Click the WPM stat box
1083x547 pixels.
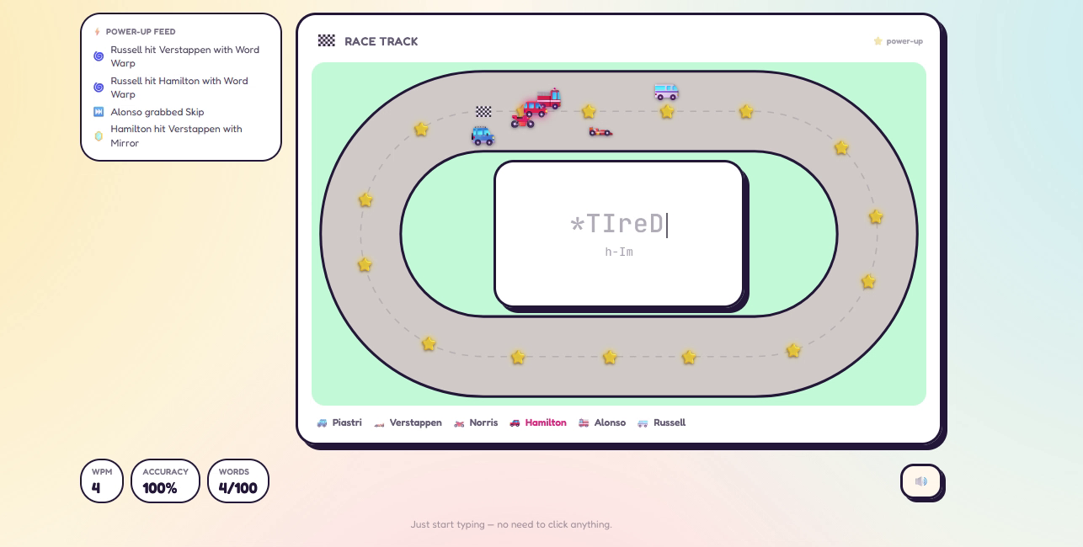102,481
